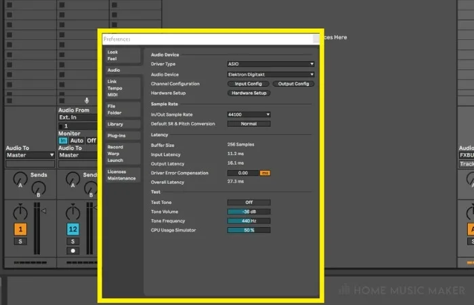Open the In/Out Sample Rate 44100 dropdown
This screenshot has height=305, width=474.
(x=249, y=115)
